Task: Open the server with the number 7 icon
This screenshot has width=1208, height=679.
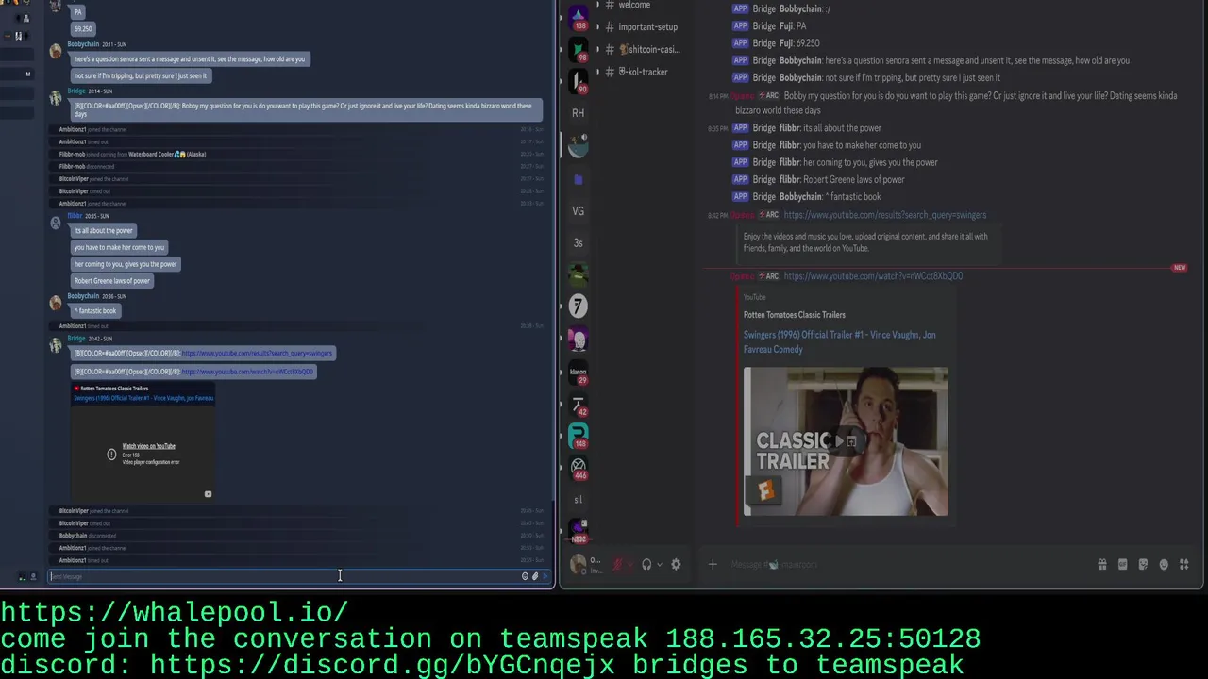Action: pos(578,306)
